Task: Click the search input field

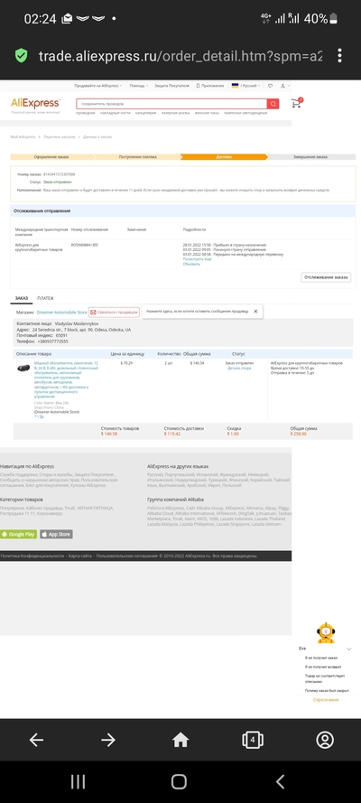Action: tap(171, 104)
